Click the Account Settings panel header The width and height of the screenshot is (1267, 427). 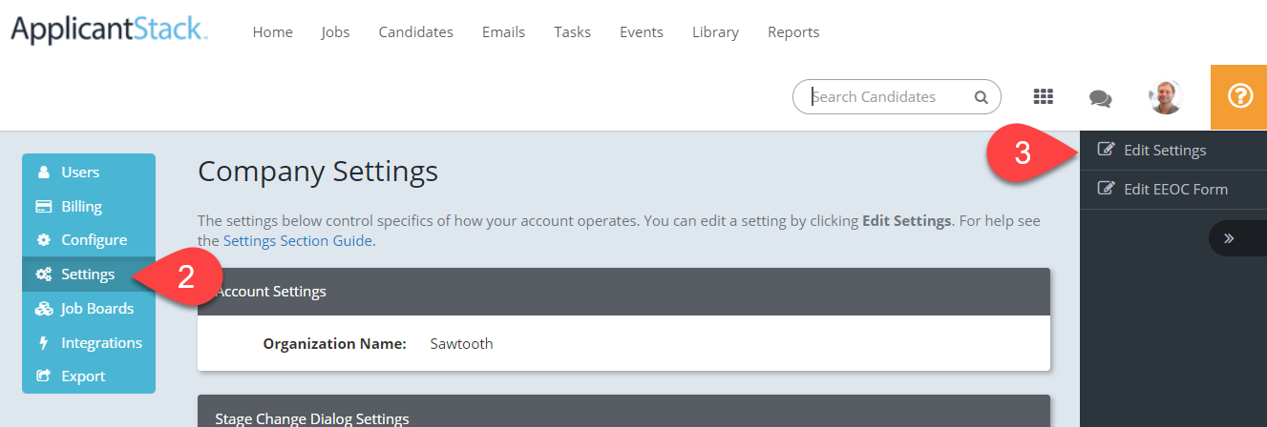[x=623, y=292]
